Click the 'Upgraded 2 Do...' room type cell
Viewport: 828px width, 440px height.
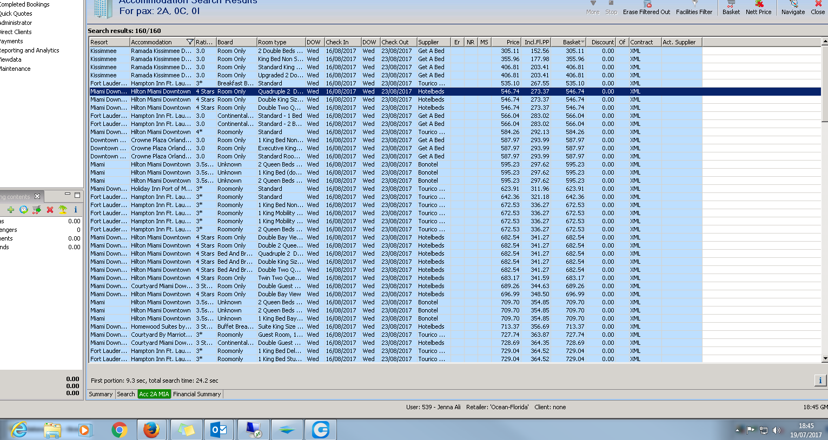pyautogui.click(x=281, y=75)
